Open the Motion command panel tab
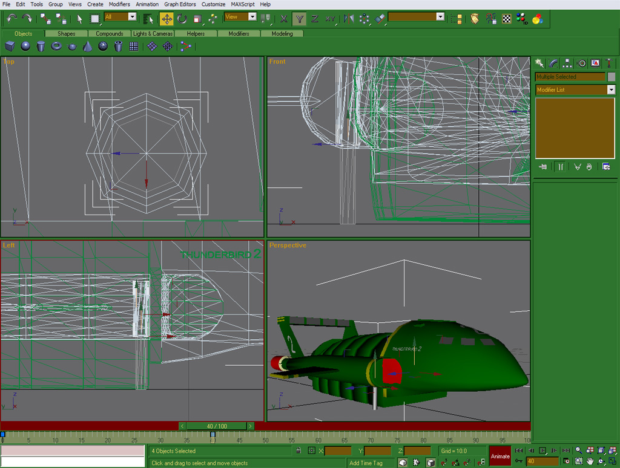The image size is (620, 468). (x=581, y=63)
